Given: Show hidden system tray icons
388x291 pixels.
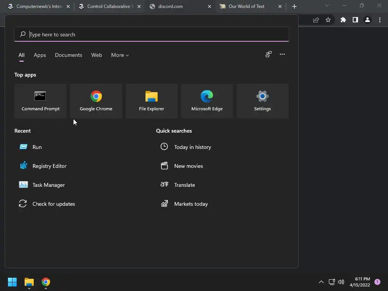Looking at the screenshot, I should [321, 282].
